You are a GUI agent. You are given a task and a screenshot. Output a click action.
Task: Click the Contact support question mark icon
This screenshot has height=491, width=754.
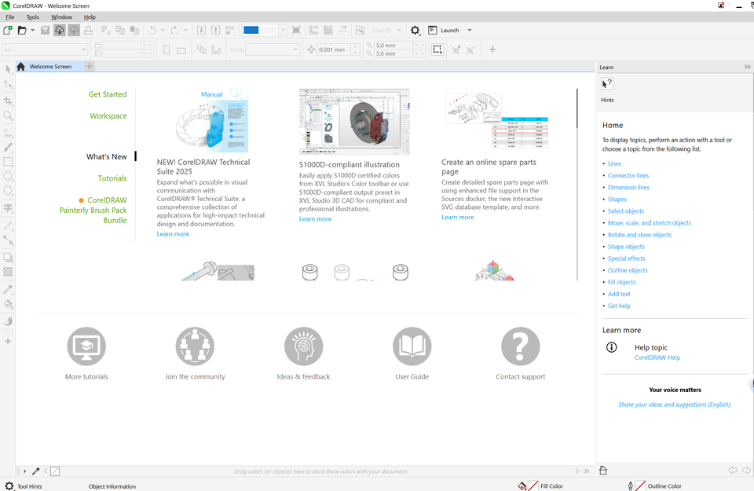[521, 346]
